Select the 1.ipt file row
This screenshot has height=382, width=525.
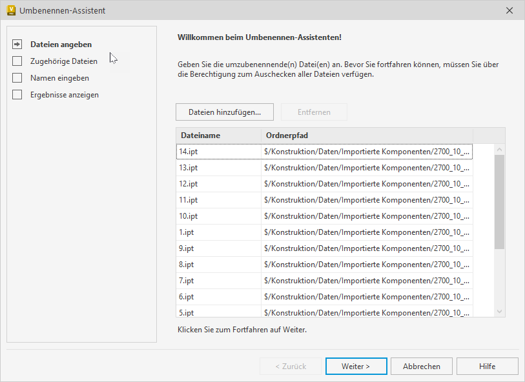tap(218, 232)
